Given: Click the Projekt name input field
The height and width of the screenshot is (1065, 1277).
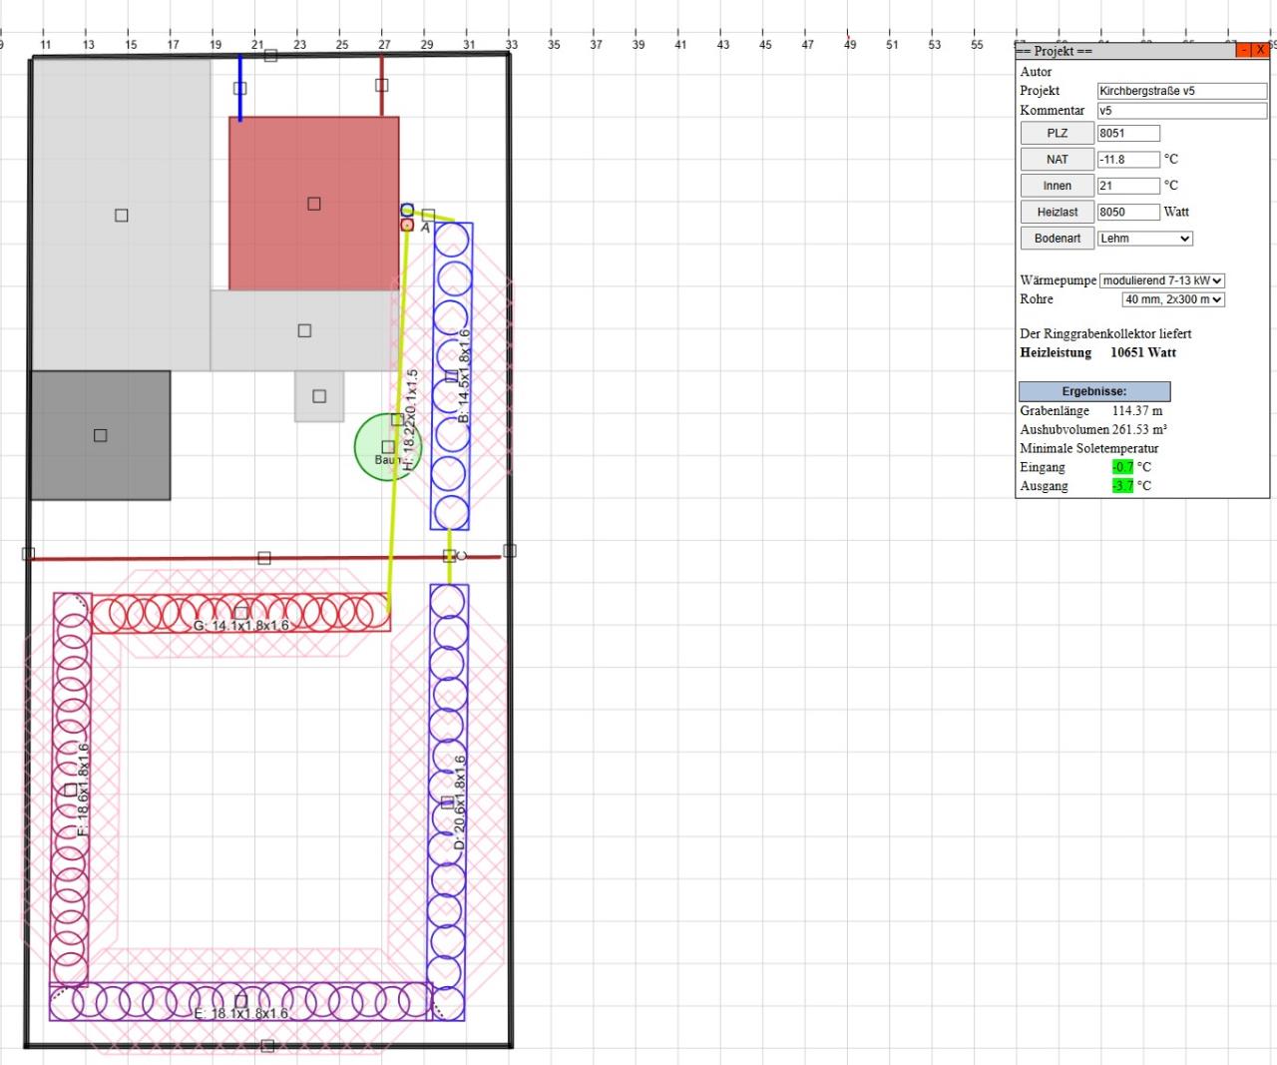Looking at the screenshot, I should tap(1181, 91).
